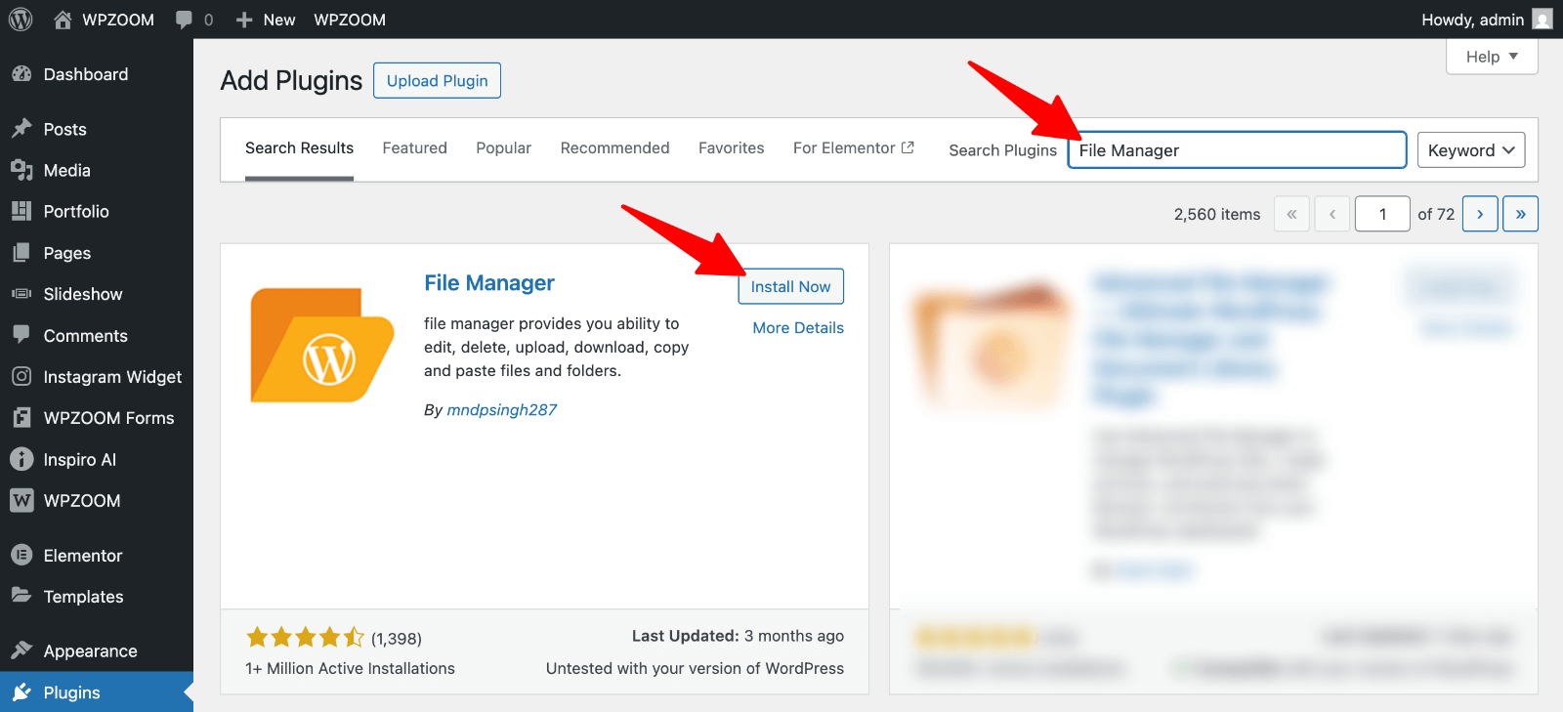
Task: Click the external link icon beside For Elementor
Action: tap(908, 147)
